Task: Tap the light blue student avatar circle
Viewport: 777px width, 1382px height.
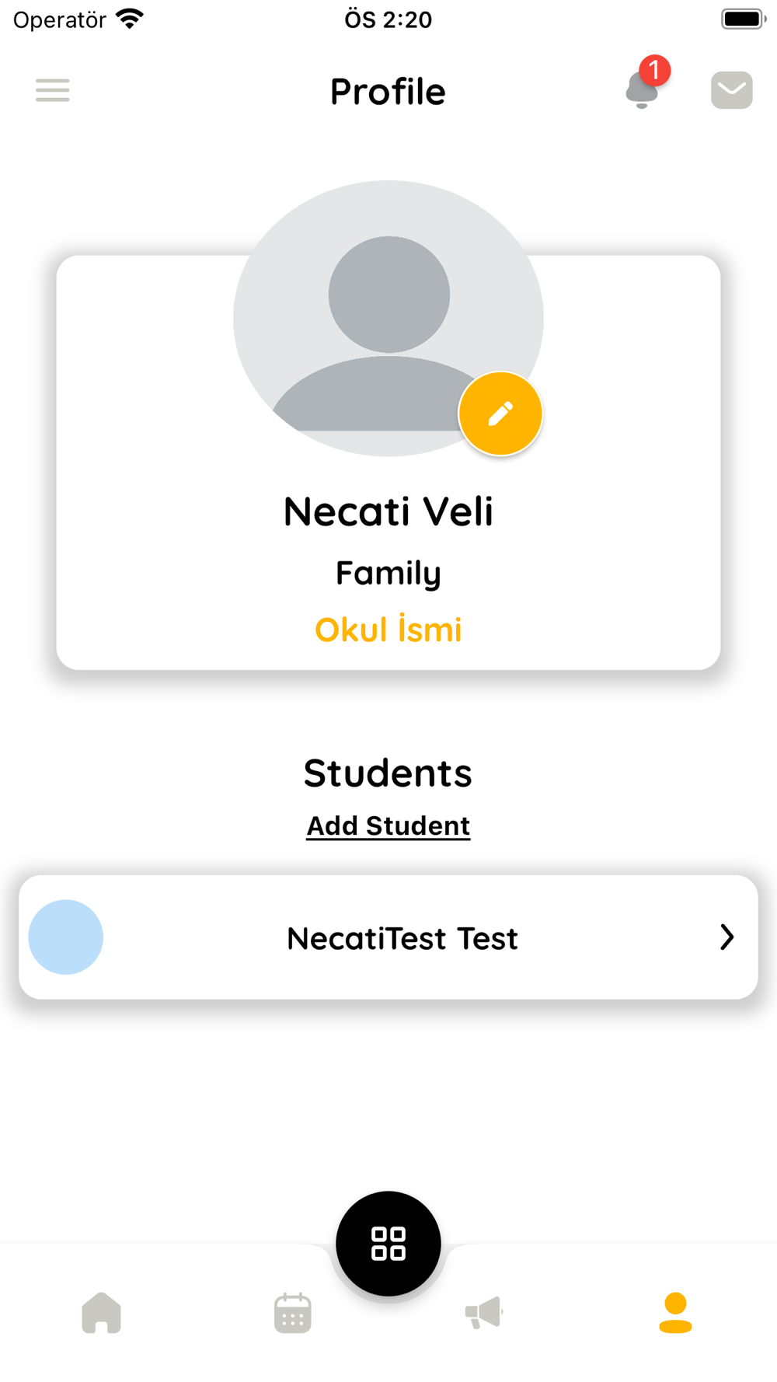Action: [x=66, y=937]
